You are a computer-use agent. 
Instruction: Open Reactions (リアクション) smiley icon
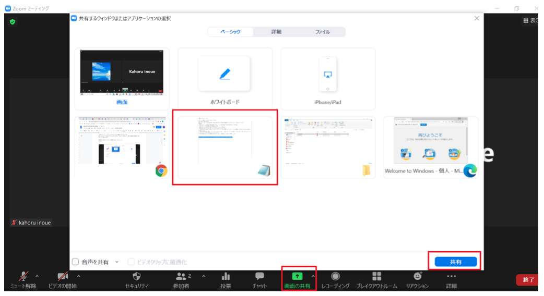click(x=417, y=277)
